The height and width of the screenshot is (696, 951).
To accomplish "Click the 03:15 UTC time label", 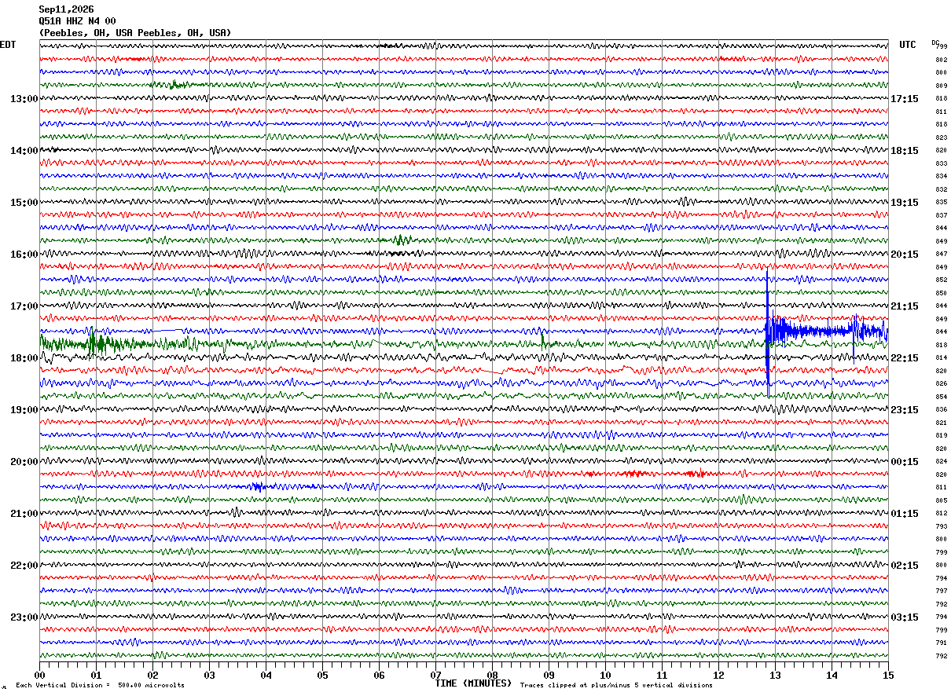I will [905, 617].
